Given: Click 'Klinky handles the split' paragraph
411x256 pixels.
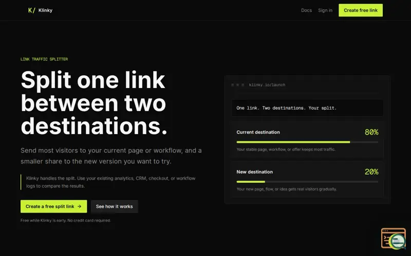Looking at the screenshot, I should pos(110,182).
